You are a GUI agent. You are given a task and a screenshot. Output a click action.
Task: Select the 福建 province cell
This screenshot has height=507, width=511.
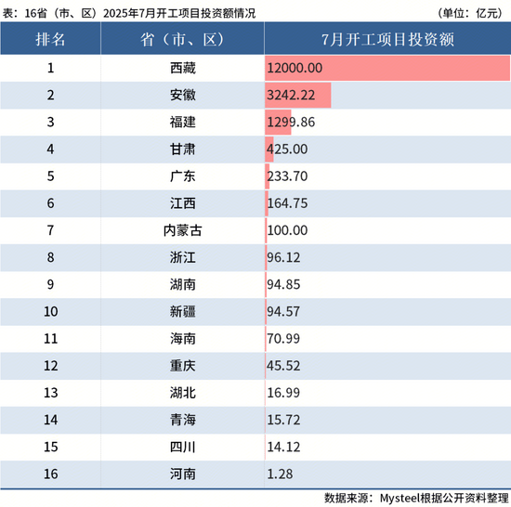click(182, 123)
